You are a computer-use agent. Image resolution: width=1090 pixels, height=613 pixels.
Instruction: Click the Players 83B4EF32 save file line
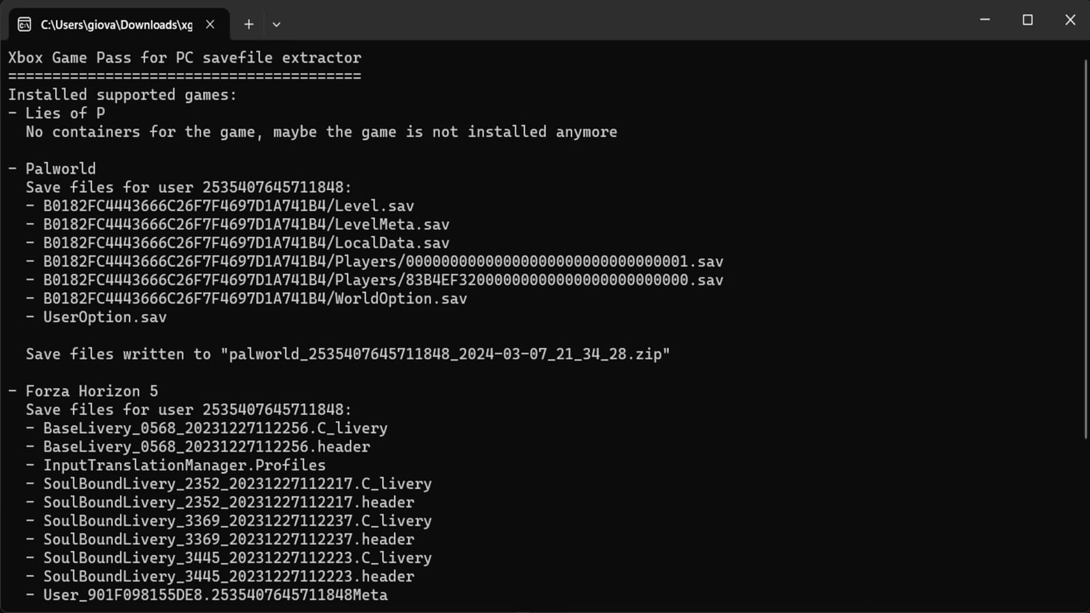pos(375,279)
